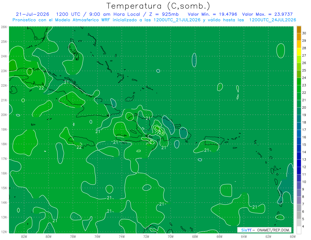Click color scale label '29'
This screenshot has height=240, width=311.
[304, 41]
